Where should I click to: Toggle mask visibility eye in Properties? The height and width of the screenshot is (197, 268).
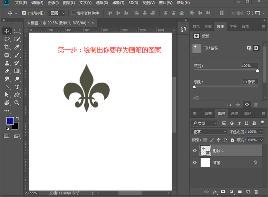click(x=247, y=104)
